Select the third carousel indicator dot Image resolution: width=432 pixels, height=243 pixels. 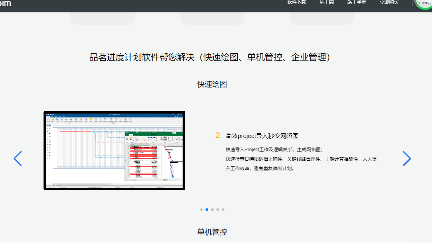(212, 210)
